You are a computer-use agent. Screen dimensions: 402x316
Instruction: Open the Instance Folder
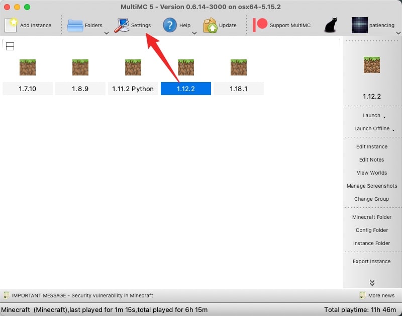click(x=371, y=244)
